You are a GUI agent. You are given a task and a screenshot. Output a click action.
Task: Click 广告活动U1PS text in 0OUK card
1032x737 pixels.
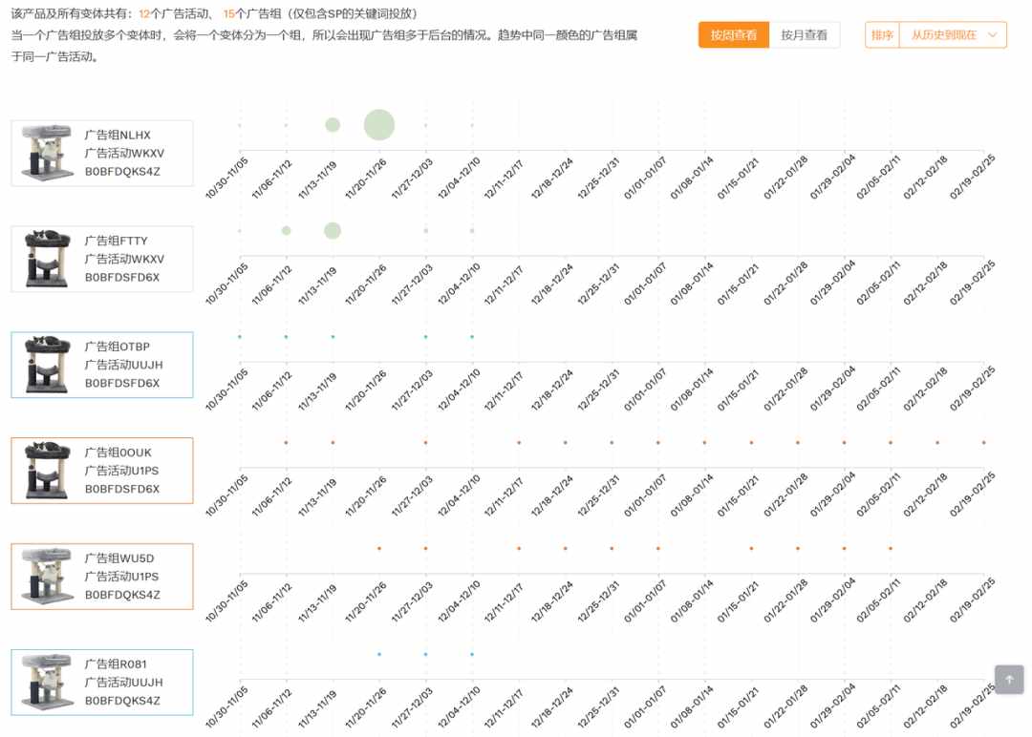pos(121,471)
